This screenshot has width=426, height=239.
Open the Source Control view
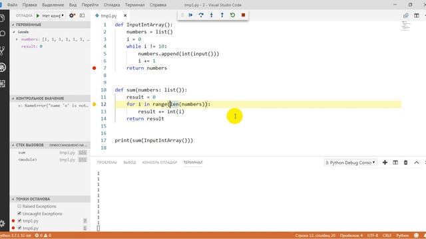coord(3,50)
